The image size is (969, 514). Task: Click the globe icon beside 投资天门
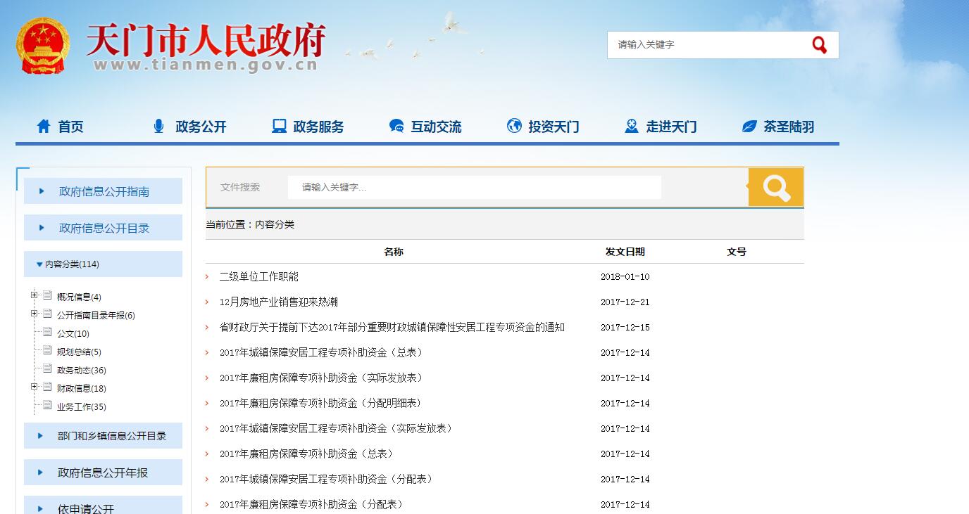[x=514, y=127]
